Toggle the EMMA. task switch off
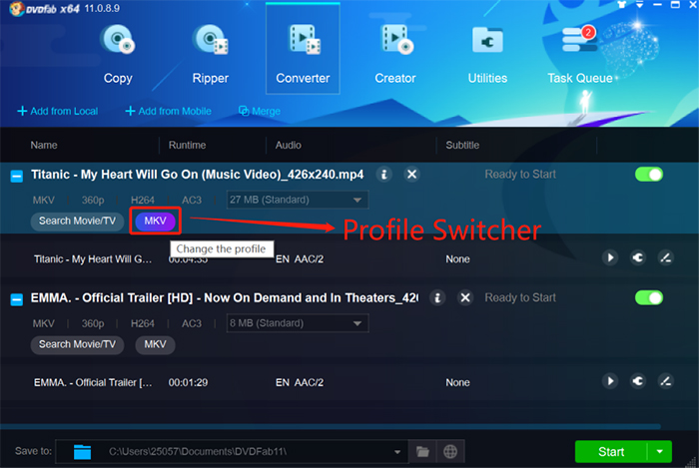 pos(649,297)
